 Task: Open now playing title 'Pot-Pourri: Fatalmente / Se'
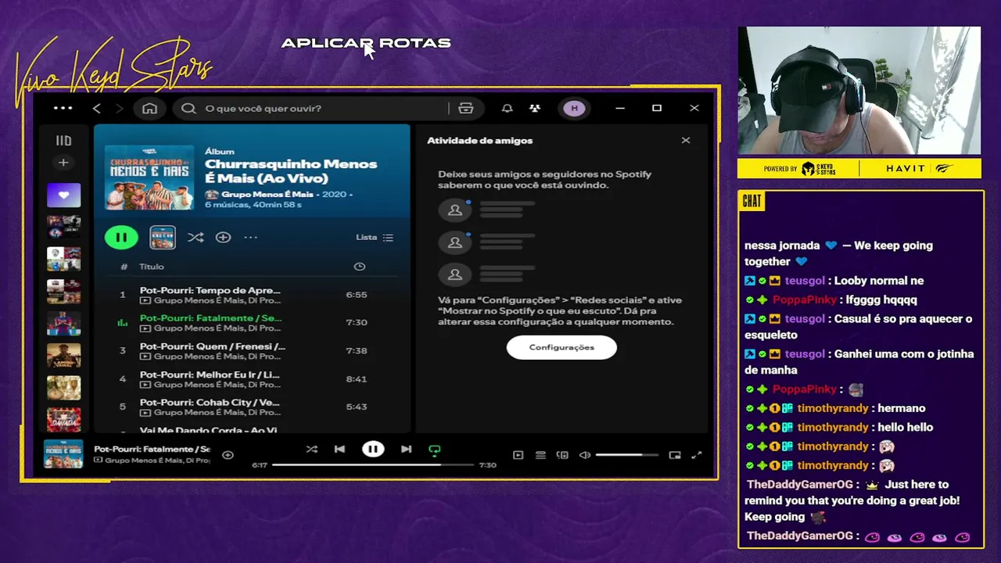coord(152,450)
